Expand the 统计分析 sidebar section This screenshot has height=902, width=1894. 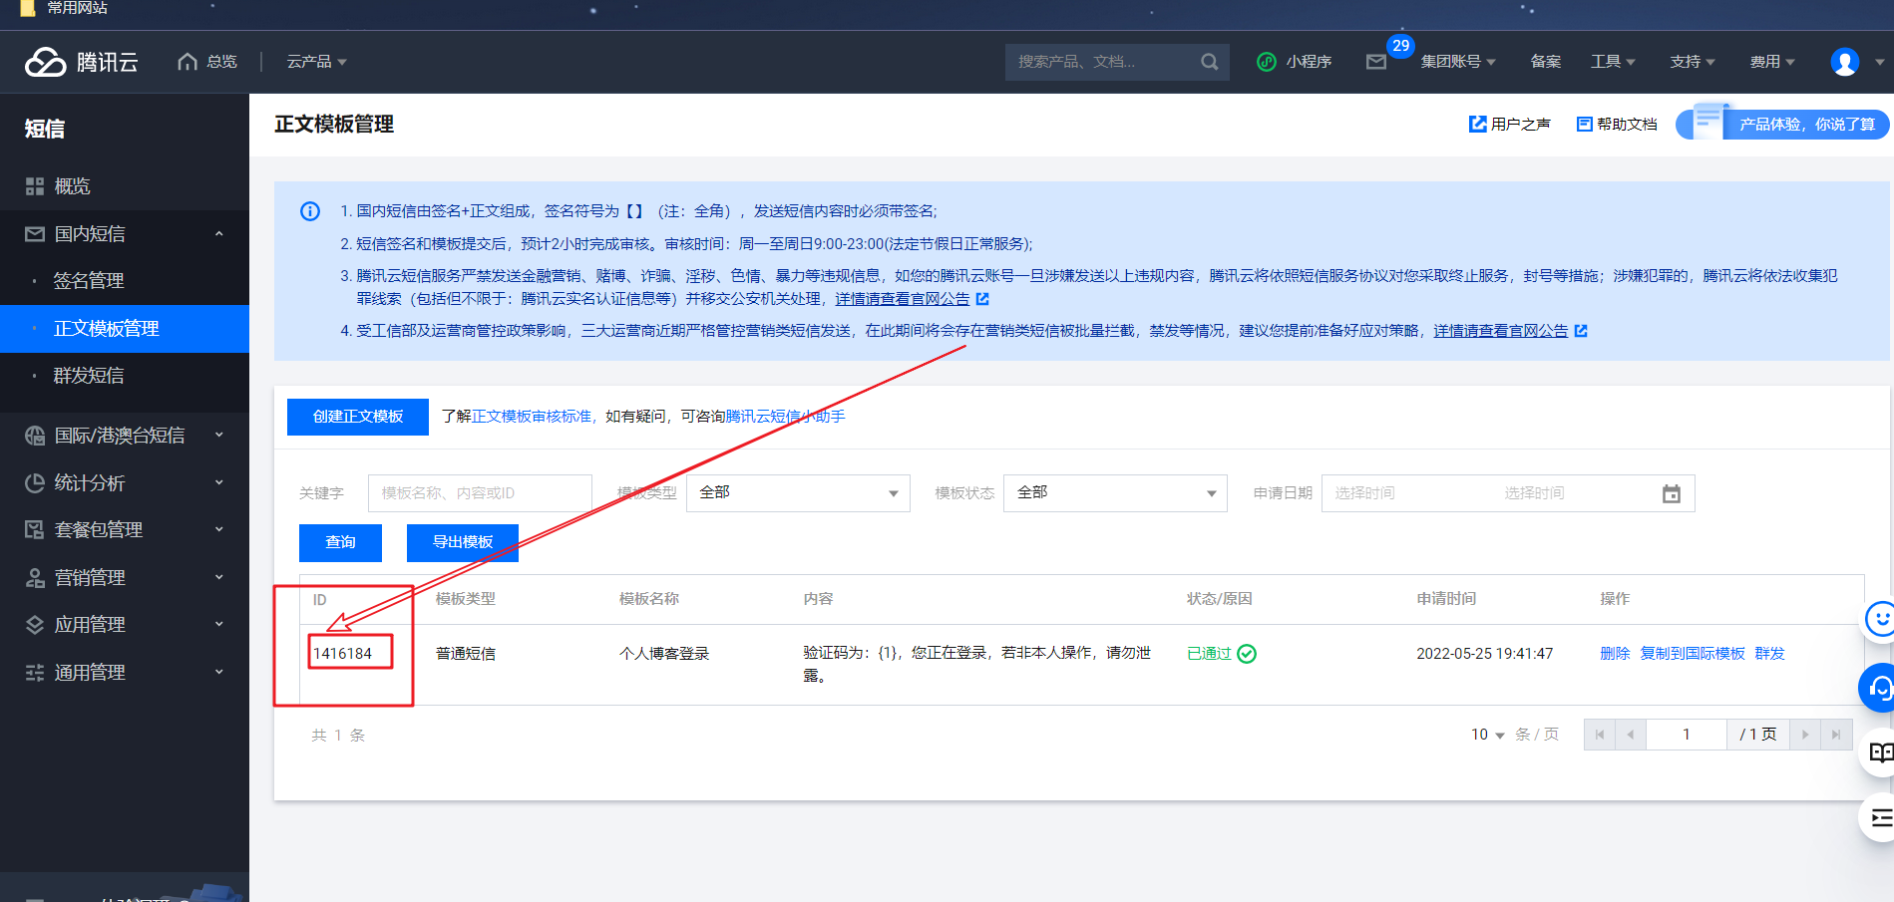(125, 483)
